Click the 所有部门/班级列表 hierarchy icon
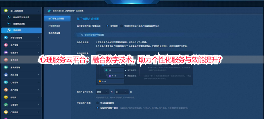 [9, 17]
